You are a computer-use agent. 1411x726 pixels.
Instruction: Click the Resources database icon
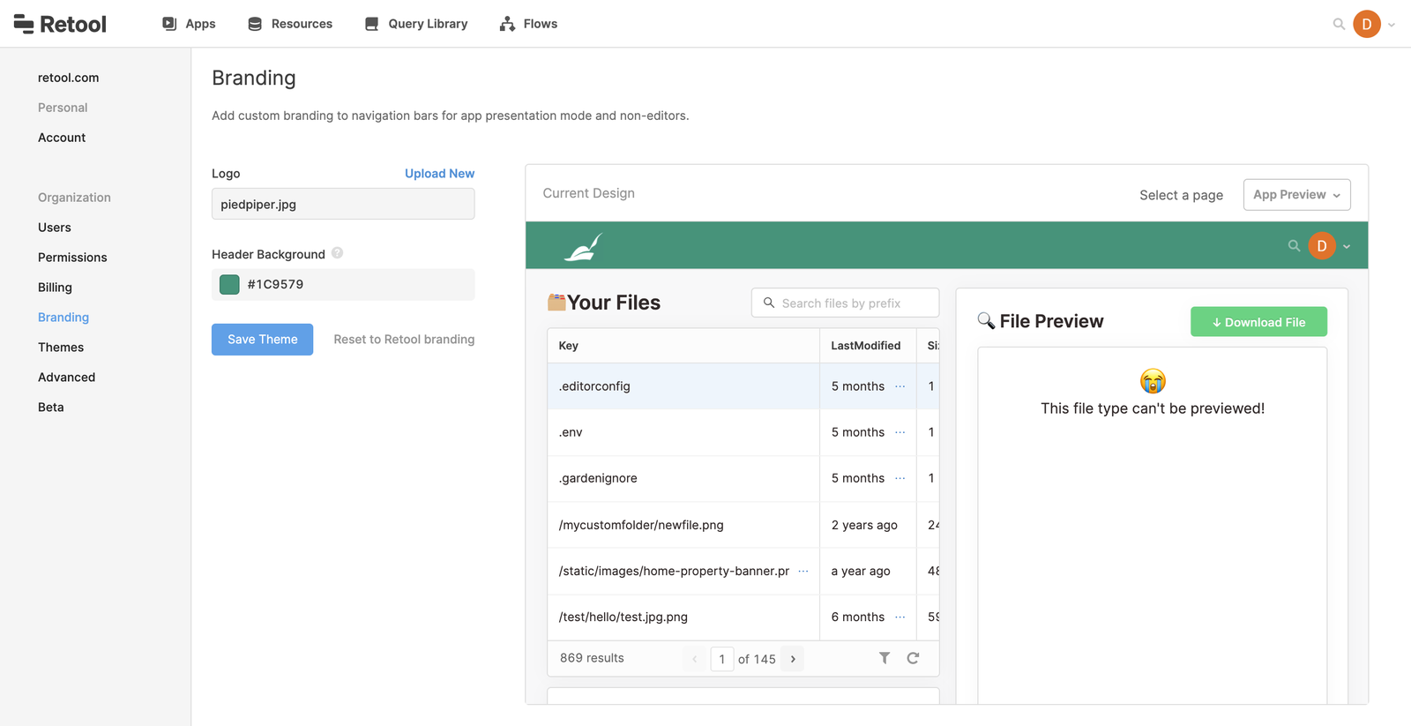(255, 24)
